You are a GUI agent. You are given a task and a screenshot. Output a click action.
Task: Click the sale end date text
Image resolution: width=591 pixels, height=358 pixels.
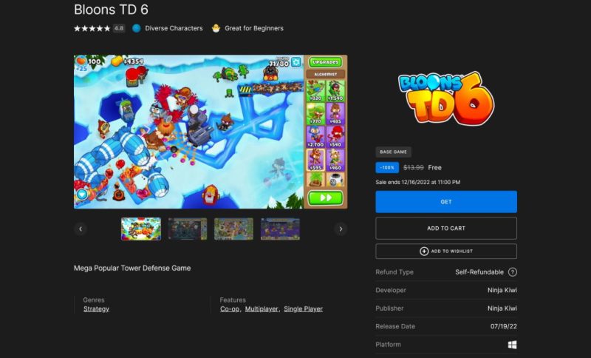(x=417, y=182)
